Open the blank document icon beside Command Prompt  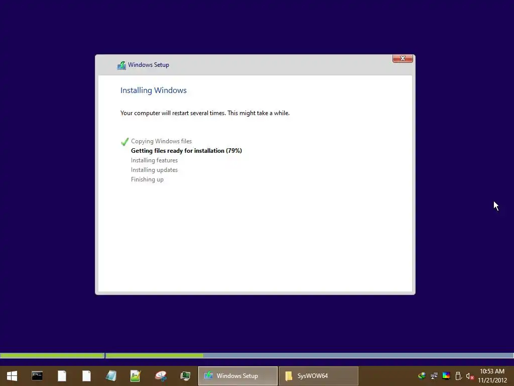(62, 376)
